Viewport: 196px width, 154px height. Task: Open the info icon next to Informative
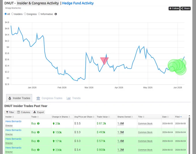pos(56,14)
